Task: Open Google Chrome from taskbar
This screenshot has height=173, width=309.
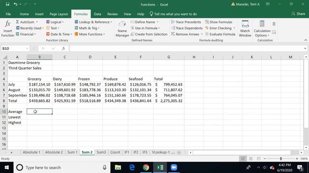Action: (146, 168)
